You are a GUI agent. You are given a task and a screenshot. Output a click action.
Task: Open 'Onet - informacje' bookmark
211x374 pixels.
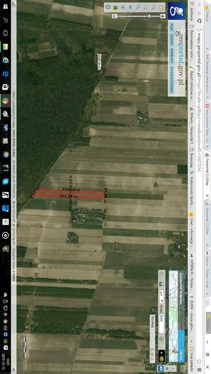pos(191,230)
